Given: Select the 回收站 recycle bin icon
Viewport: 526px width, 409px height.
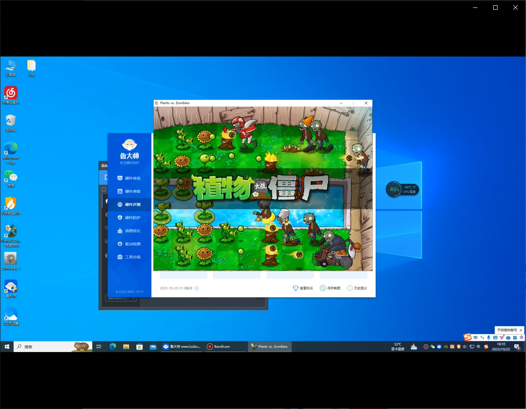Looking at the screenshot, I should (11, 123).
